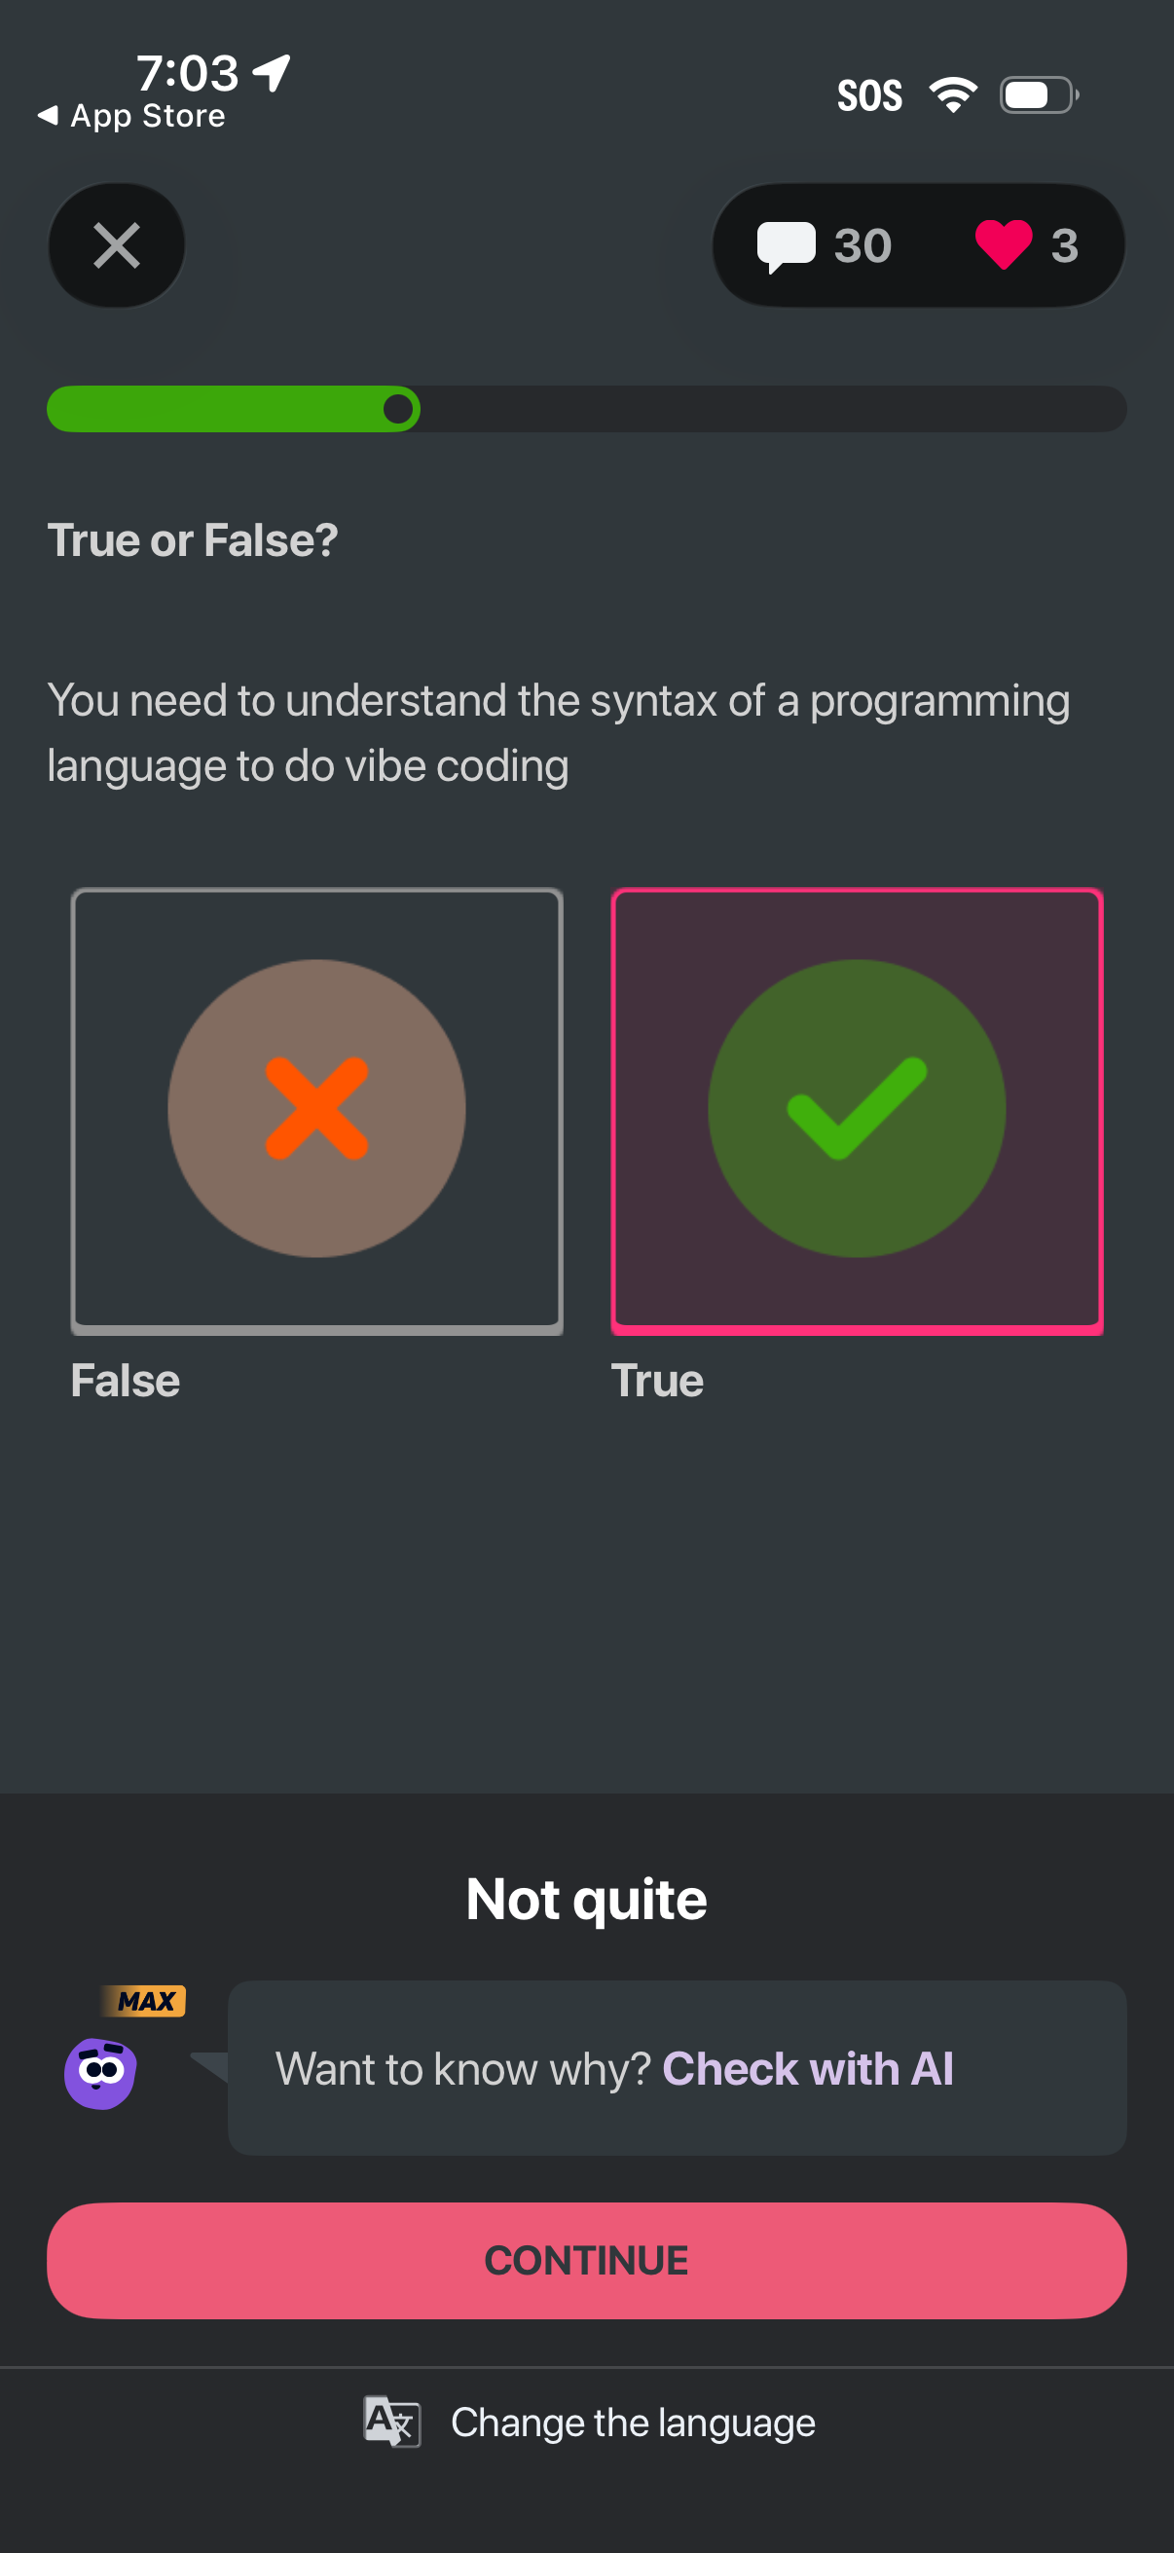Screen dimensions: 1174x2553
Task: Tap the green checkmark inside the True card
Action: click(856, 1108)
